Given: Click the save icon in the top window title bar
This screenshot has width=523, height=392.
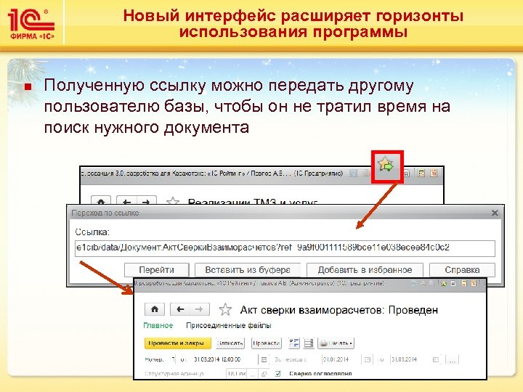Looking at the screenshot, I should [354, 173].
